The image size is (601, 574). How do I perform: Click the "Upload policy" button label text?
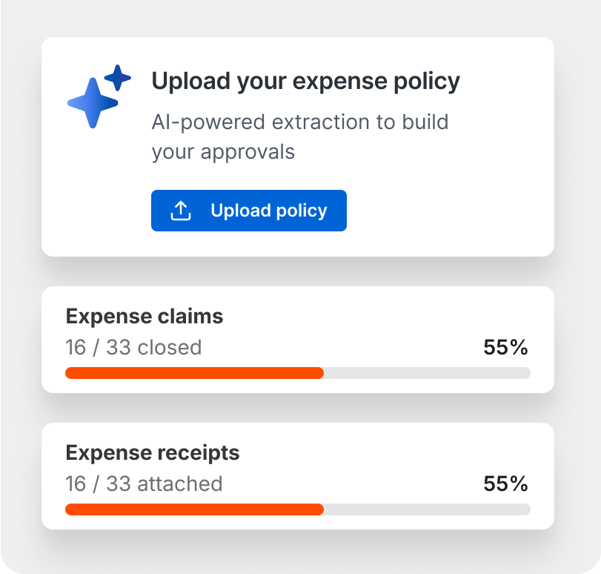point(268,211)
